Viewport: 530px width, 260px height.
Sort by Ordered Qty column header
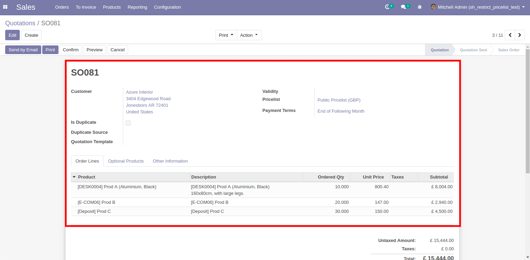coord(326,177)
